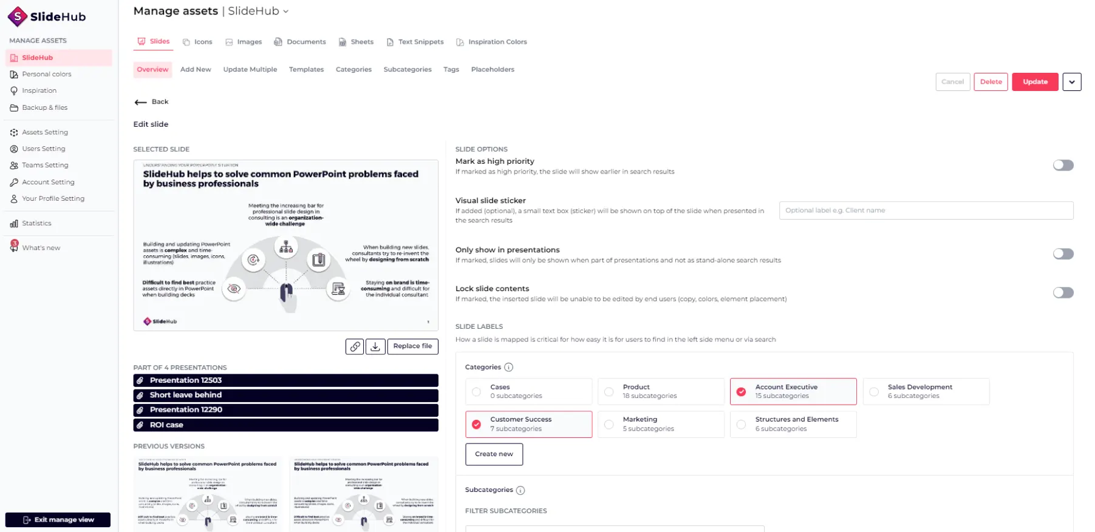The width and height of the screenshot is (1095, 532).
Task: Toggle Lock slide contents switch
Action: pyautogui.click(x=1063, y=292)
